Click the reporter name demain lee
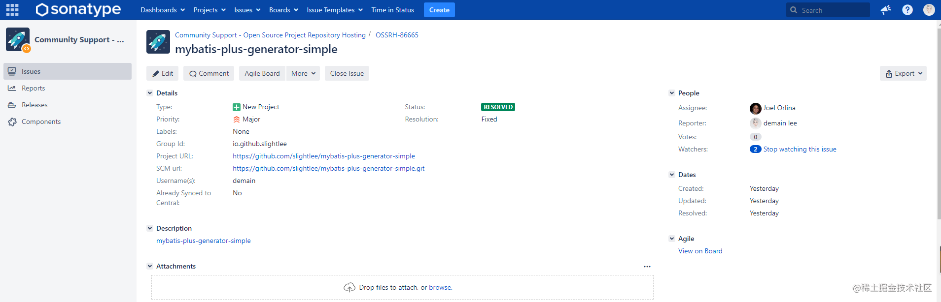This screenshot has width=941, height=302. coord(780,123)
